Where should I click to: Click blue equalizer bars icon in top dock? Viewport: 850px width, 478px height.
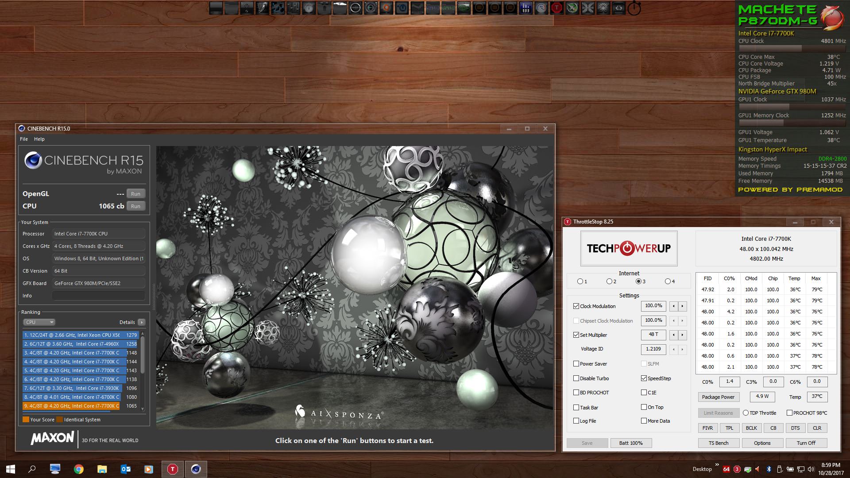pos(526,8)
